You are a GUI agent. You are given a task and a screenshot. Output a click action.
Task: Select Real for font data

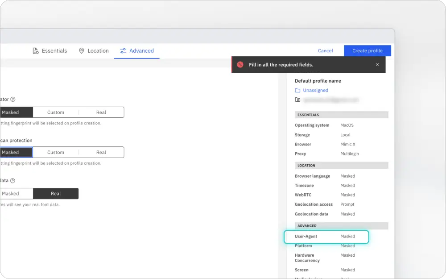click(56, 194)
